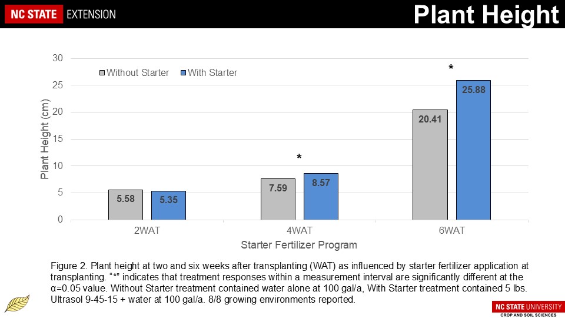The height and width of the screenshot is (318, 565).
Task: Select the With Starter legend label
Action: [x=212, y=73]
